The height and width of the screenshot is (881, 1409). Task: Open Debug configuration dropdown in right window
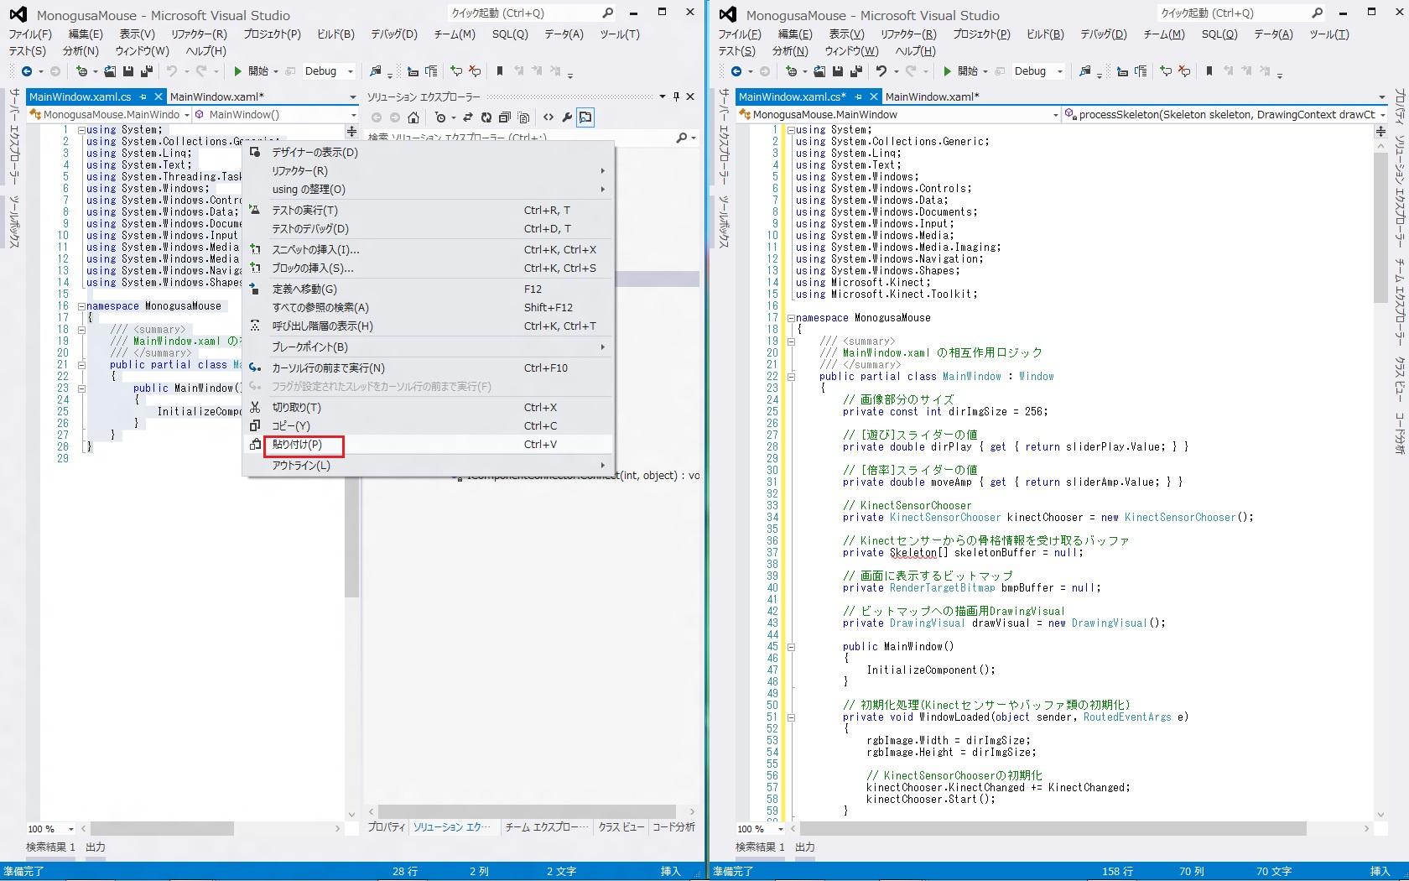(x=1038, y=71)
